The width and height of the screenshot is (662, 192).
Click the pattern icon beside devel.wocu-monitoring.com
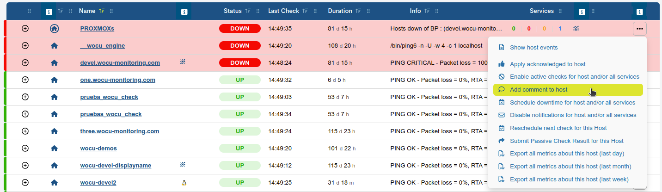(x=183, y=62)
